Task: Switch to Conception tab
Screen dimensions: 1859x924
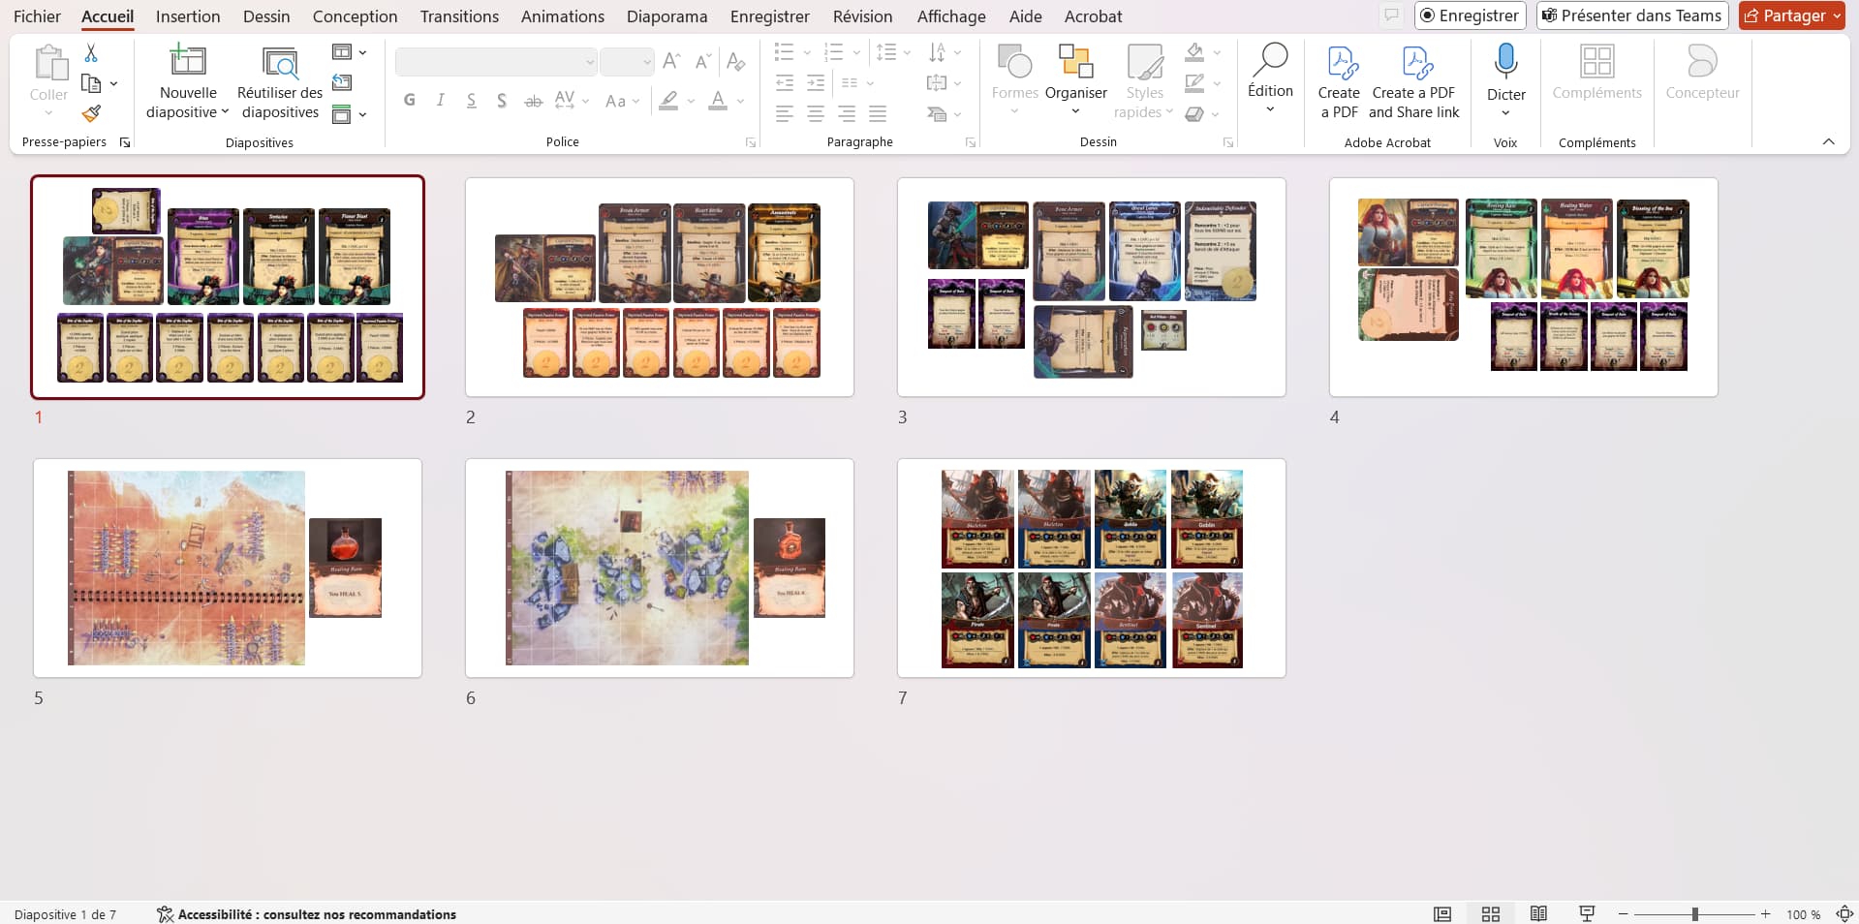Action: 355,16
